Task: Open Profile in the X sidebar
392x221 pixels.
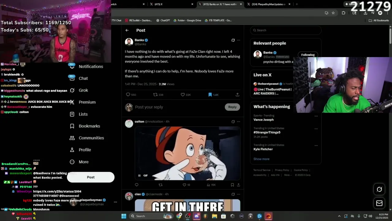Action: 80,150
